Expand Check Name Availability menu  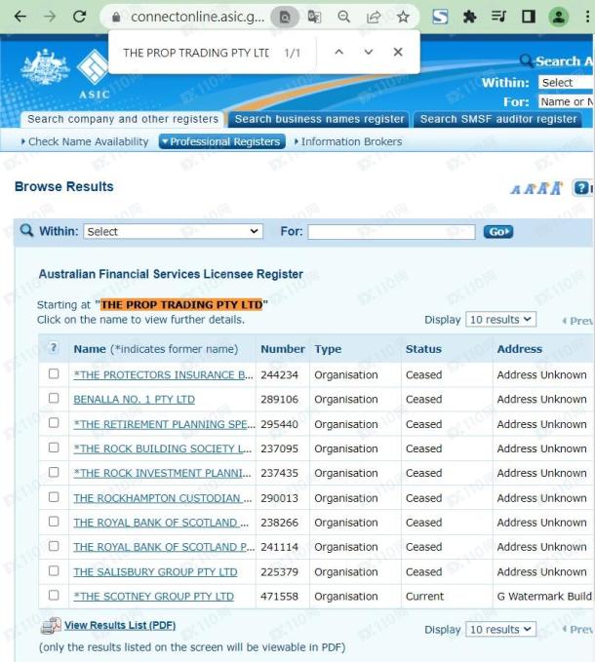85,142
